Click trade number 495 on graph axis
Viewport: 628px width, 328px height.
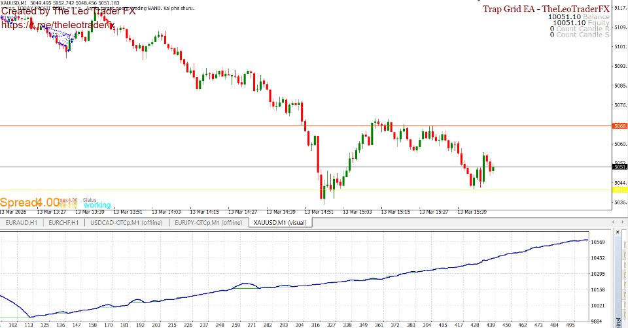(x=570, y=325)
